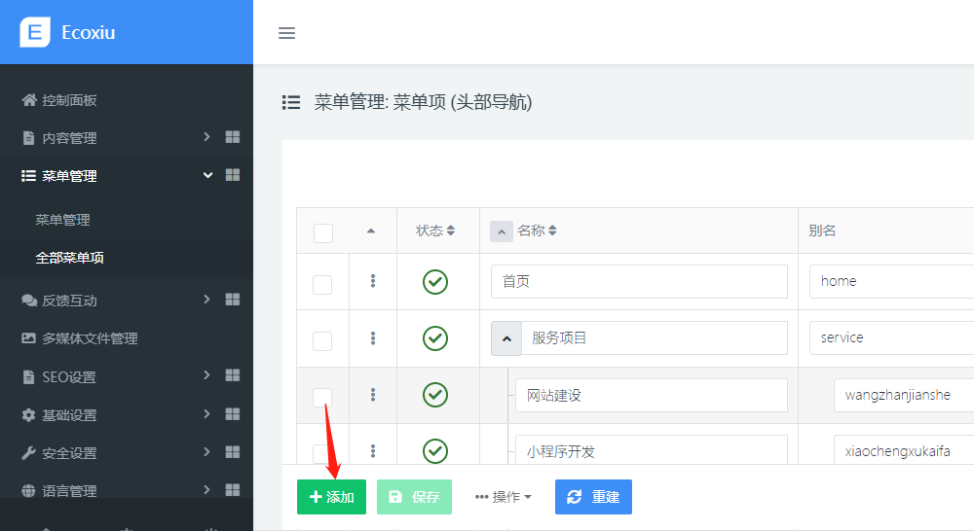Go to 控制面板 in the sidebar
This screenshot has height=531, width=974.
(69, 100)
